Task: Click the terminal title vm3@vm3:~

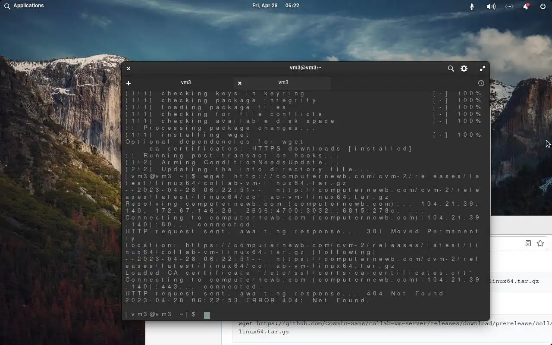Action: pos(305,68)
